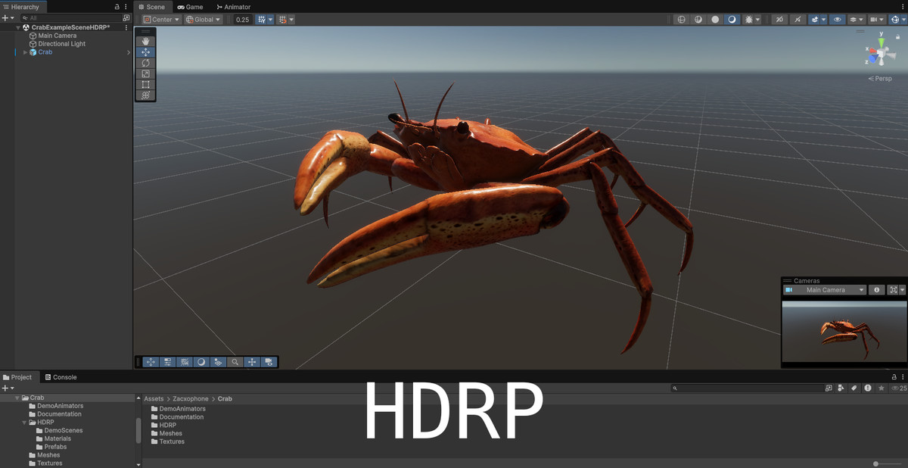Navigate to Assets in breadcrumb
The height and width of the screenshot is (468, 908).
154,398
